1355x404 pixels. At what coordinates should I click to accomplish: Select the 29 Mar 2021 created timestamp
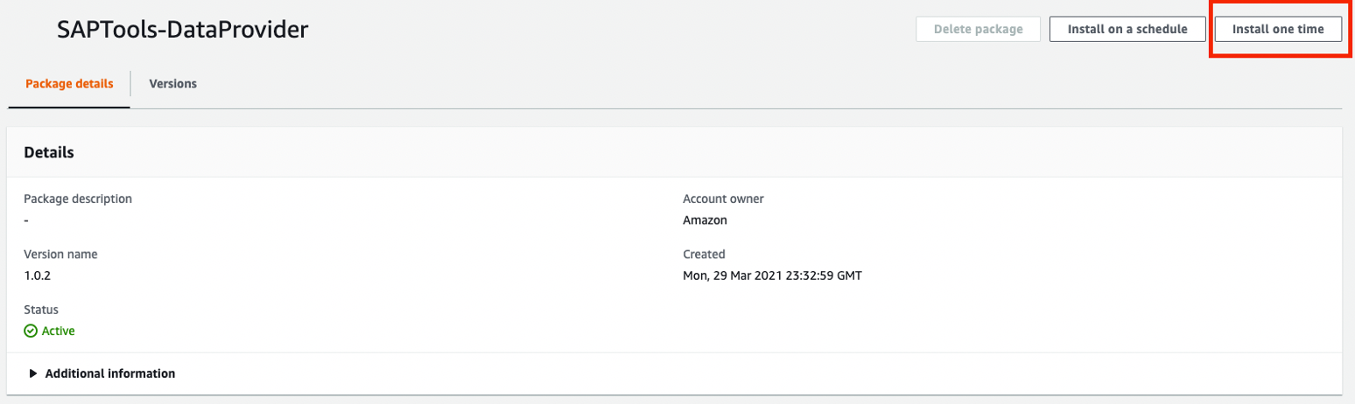(772, 275)
